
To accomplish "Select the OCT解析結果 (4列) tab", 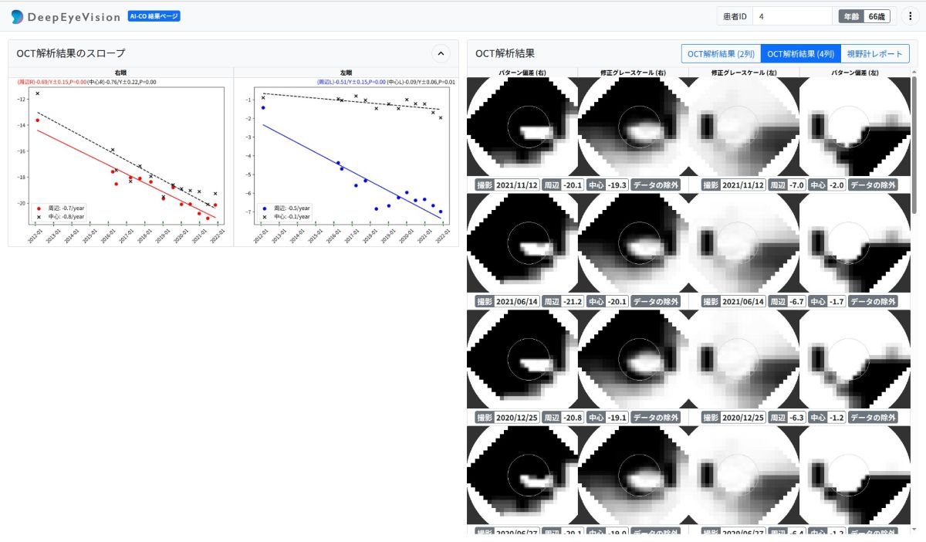I will click(x=800, y=53).
